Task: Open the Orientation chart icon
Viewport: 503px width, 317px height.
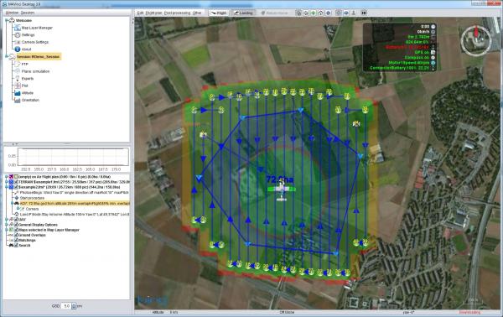Action: point(18,100)
